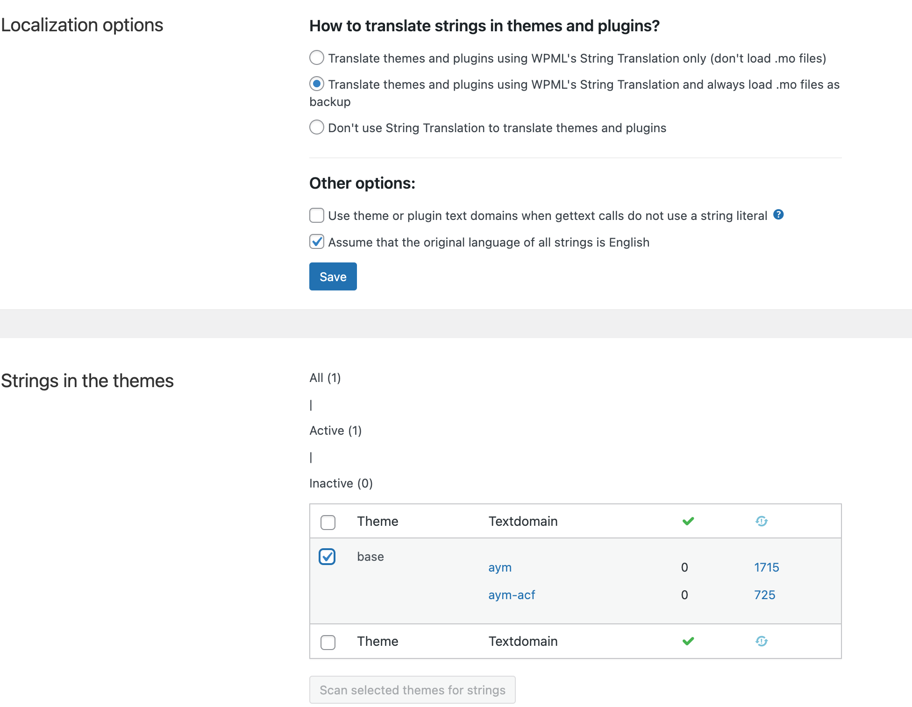The width and height of the screenshot is (912, 707).
Task: Toggle select-all checkbox in table header
Action: pyautogui.click(x=328, y=522)
